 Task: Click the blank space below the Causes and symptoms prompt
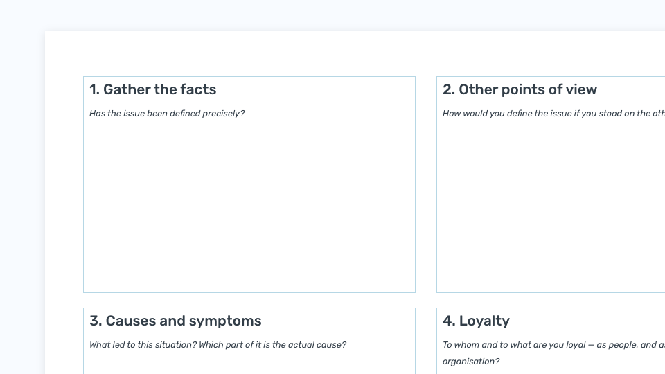pos(249,363)
